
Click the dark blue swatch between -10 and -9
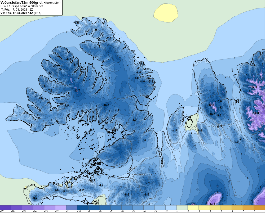coord(83,208)
